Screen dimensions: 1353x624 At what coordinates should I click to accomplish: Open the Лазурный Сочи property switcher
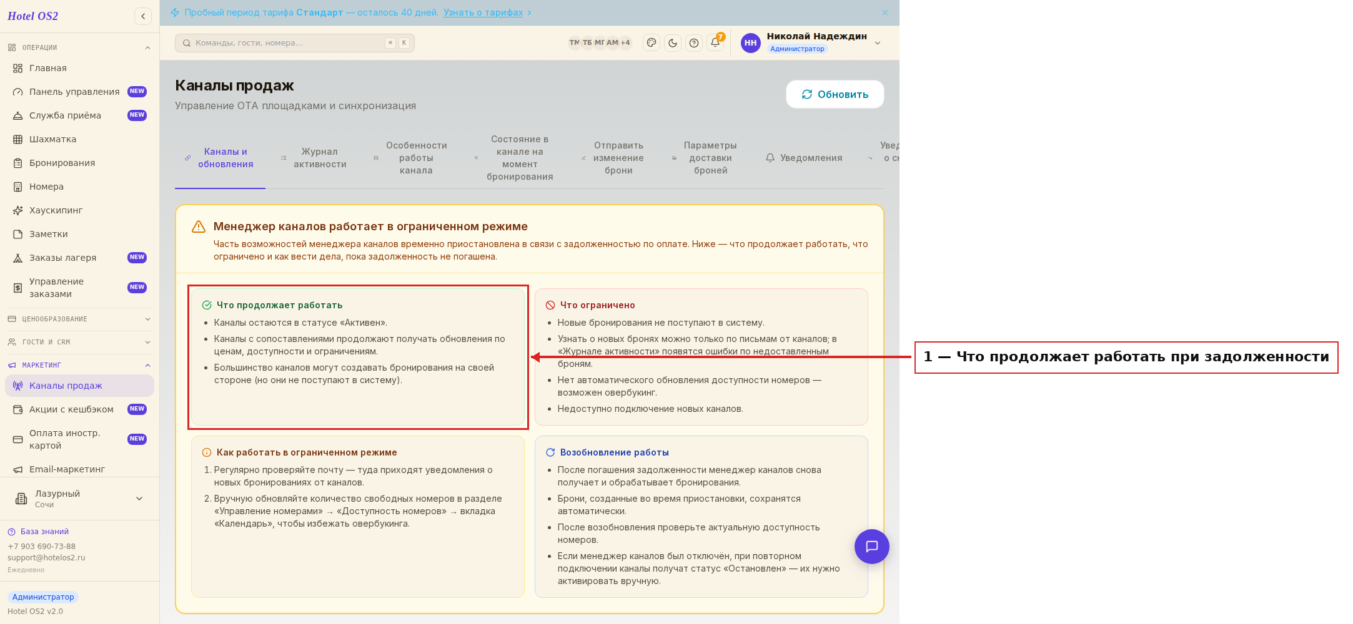79,499
